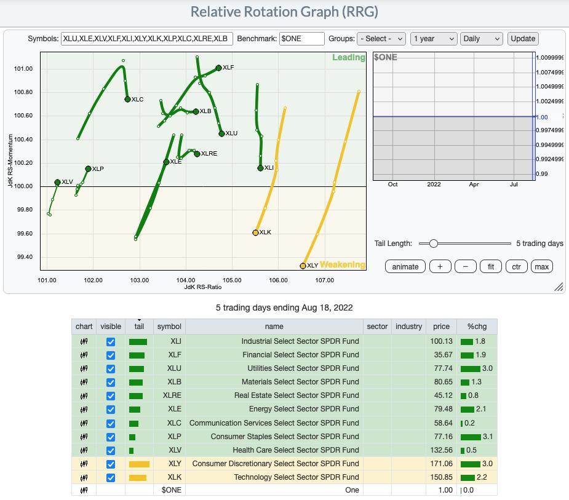Open the chart icon for $ONE row
569x500 pixels.
pyautogui.click(x=84, y=490)
